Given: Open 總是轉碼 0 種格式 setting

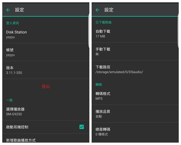Looking at the screenshot, I should 135,132.
